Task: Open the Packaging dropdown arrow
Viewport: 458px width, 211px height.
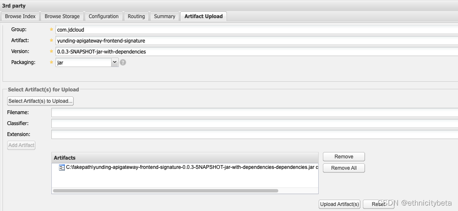Action: pyautogui.click(x=115, y=62)
